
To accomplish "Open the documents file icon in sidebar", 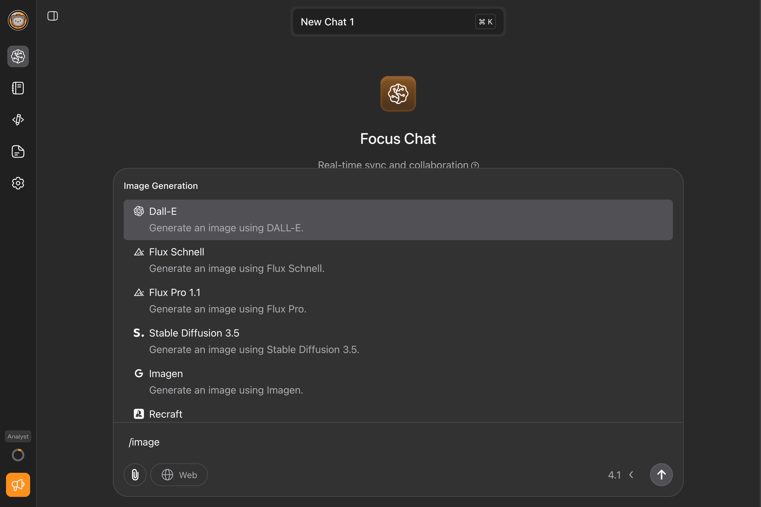I will click(x=18, y=151).
